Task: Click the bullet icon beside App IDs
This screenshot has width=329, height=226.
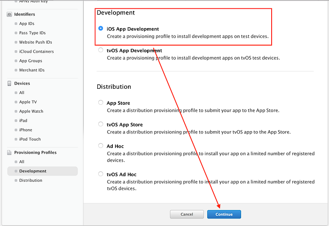Action: tap(16, 23)
